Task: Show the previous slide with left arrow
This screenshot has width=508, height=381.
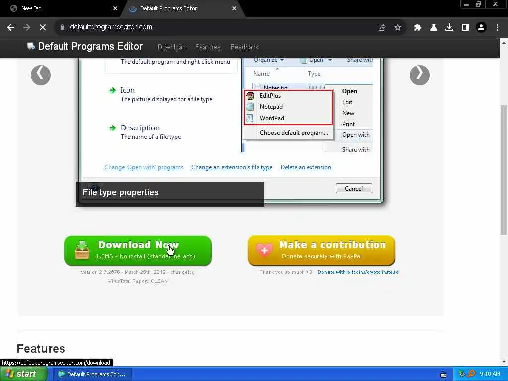Action: pos(41,75)
